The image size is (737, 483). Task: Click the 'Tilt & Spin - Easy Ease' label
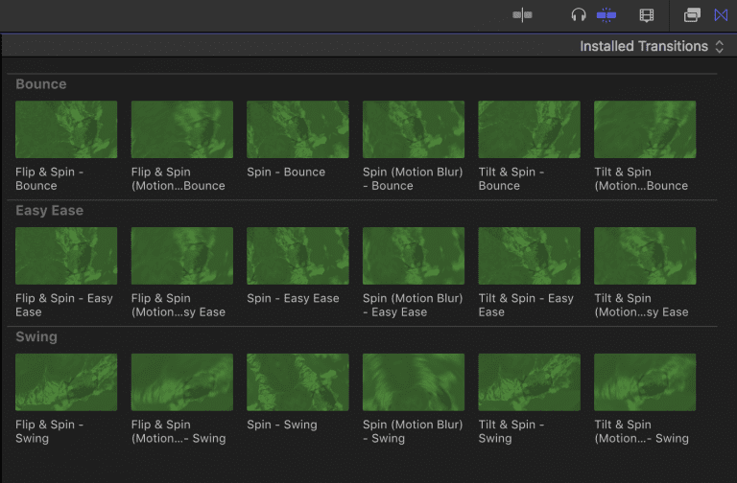(526, 305)
